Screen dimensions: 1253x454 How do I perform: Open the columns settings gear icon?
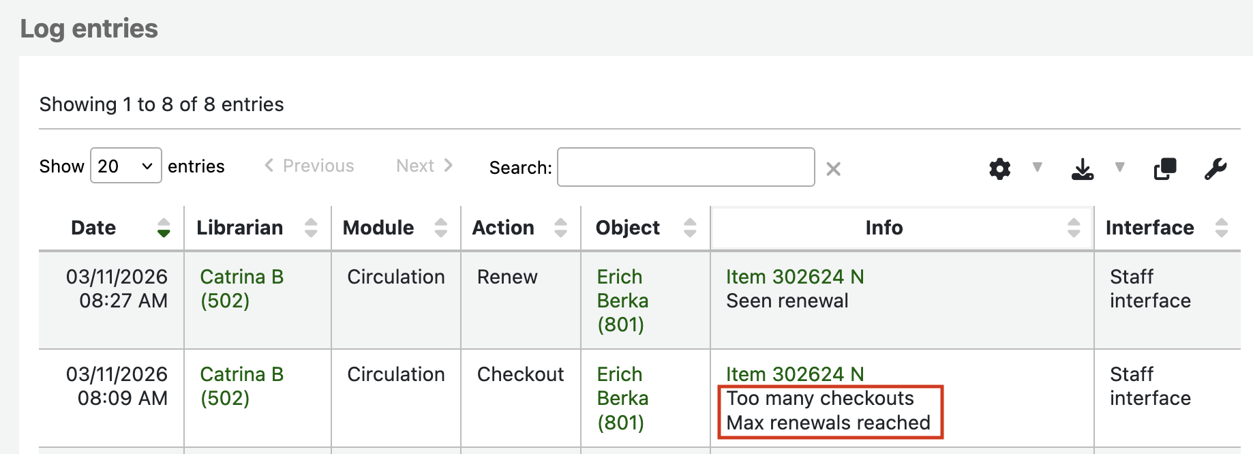point(999,168)
